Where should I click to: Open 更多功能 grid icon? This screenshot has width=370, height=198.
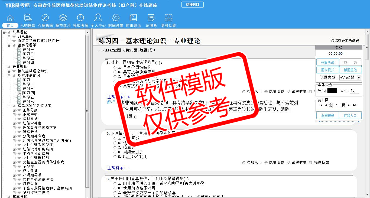(x=168, y=18)
